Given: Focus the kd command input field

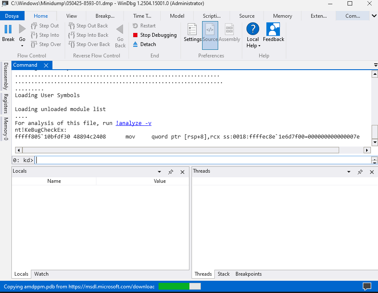Looking at the screenshot, I should [x=203, y=160].
